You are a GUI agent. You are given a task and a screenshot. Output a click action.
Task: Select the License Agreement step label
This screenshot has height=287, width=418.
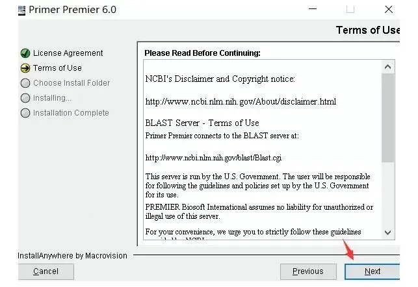pyautogui.click(x=68, y=53)
